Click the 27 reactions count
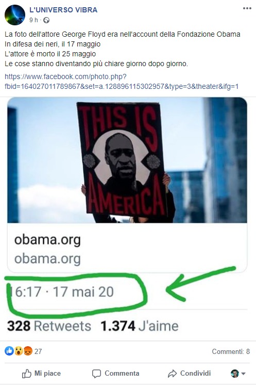The image size is (256, 386). [x=38, y=351]
